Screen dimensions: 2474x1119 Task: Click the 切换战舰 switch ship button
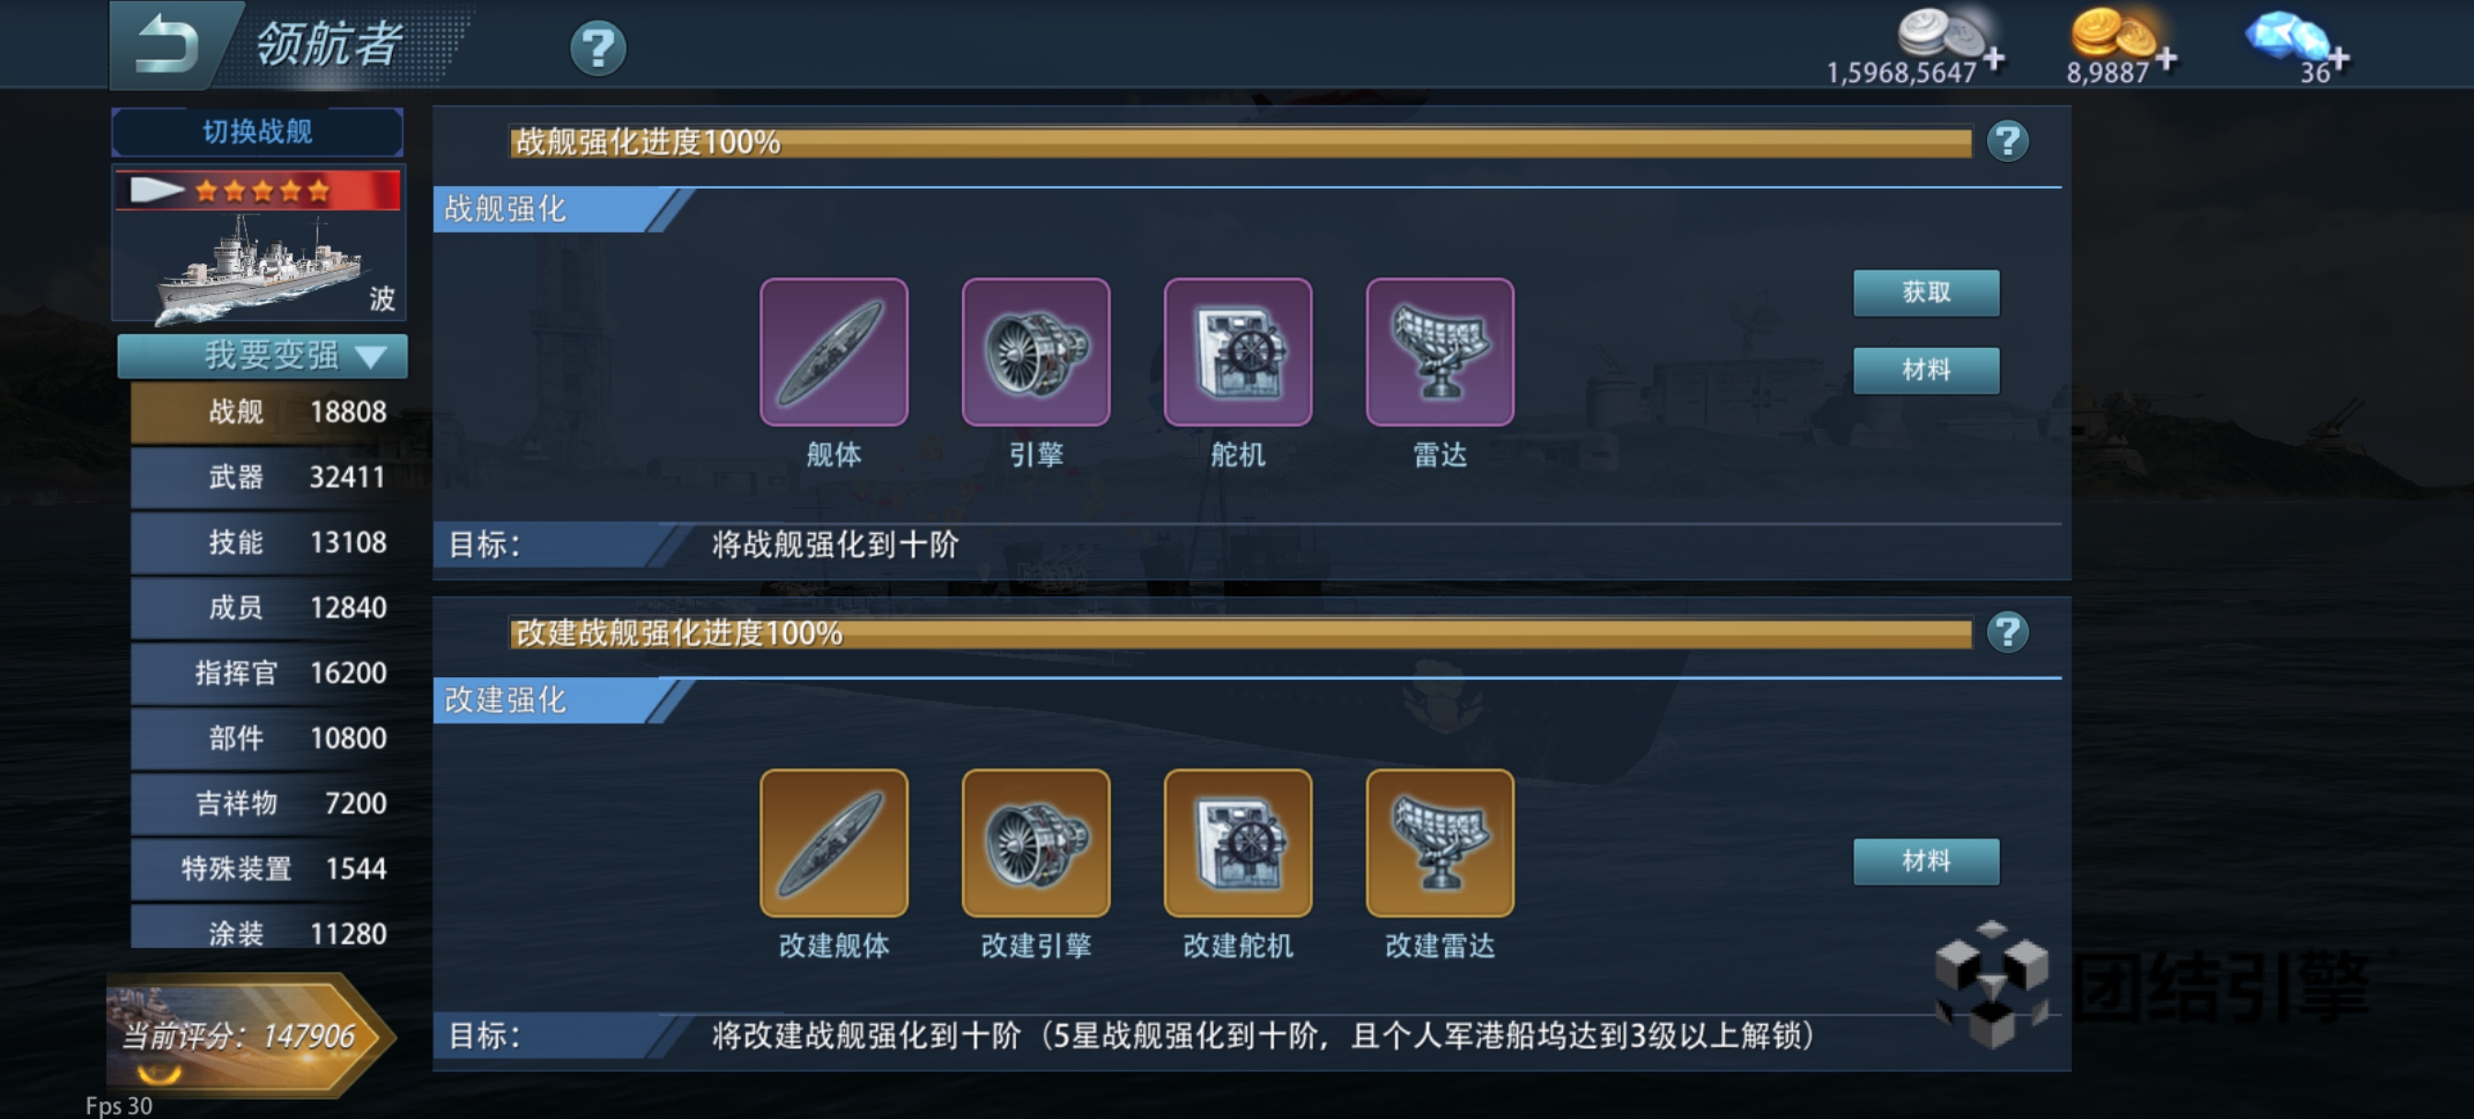[x=258, y=132]
